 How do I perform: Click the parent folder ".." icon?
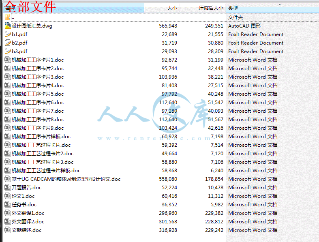pyautogui.click(x=7, y=17)
